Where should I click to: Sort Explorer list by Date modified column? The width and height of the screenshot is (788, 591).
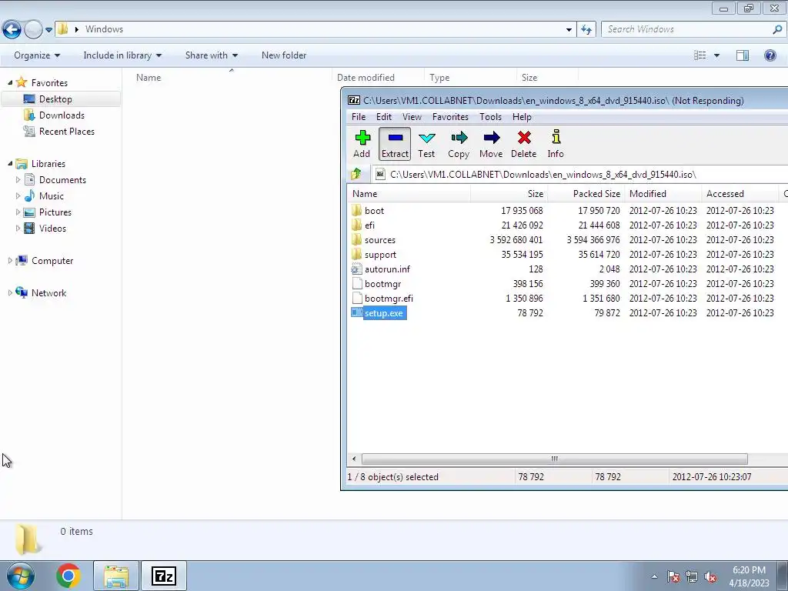point(378,78)
